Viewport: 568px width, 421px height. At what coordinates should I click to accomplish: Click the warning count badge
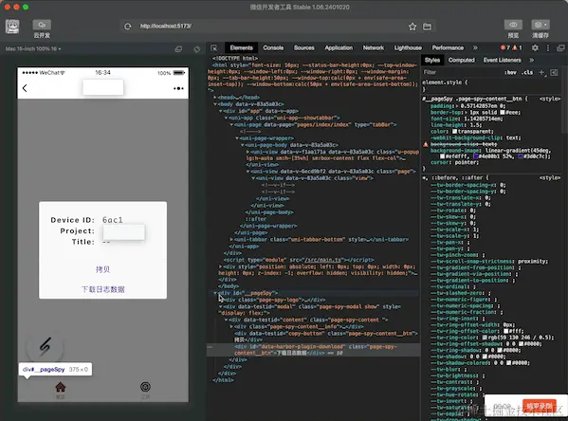click(517, 47)
